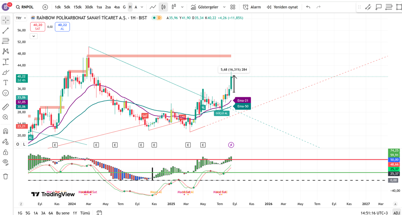
Task: Open the UTC+3 timezone menu
Action: (x=374, y=213)
